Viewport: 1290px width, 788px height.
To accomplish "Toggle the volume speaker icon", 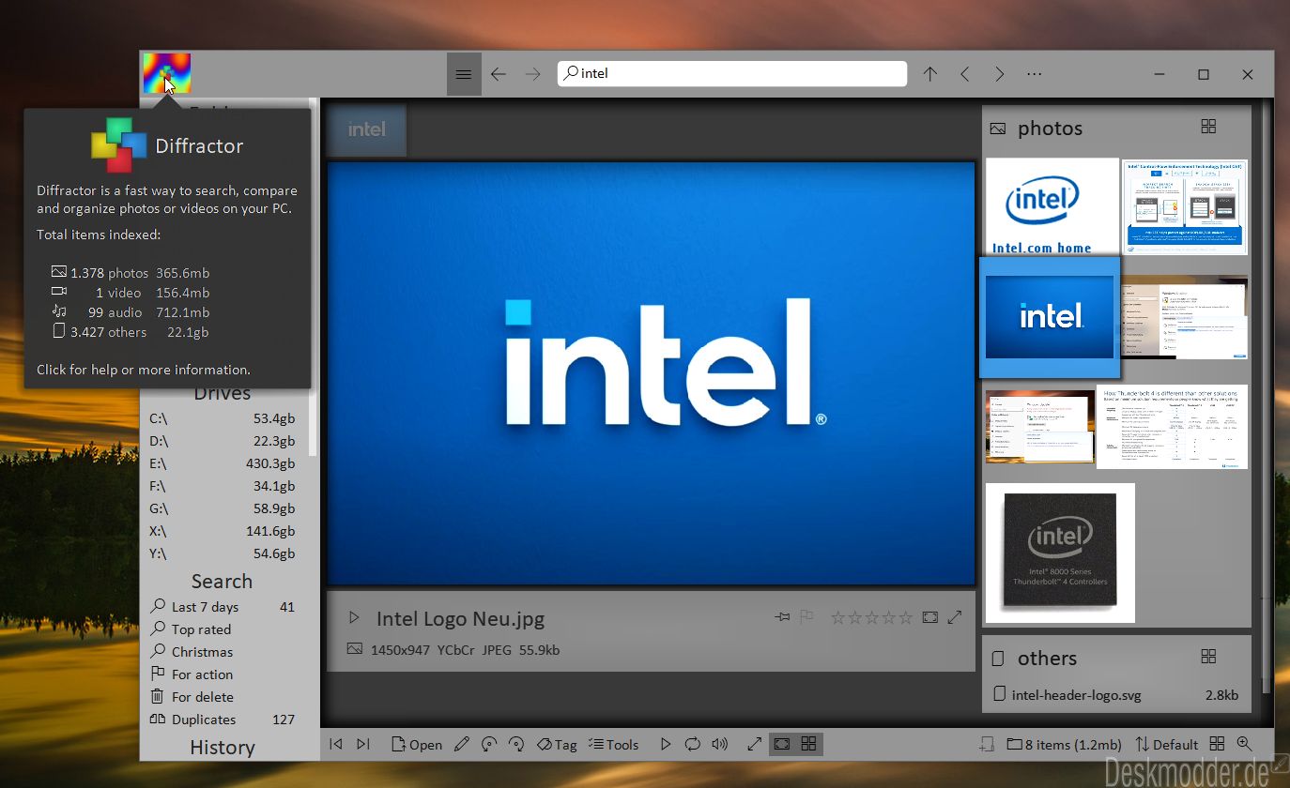I will pos(720,744).
